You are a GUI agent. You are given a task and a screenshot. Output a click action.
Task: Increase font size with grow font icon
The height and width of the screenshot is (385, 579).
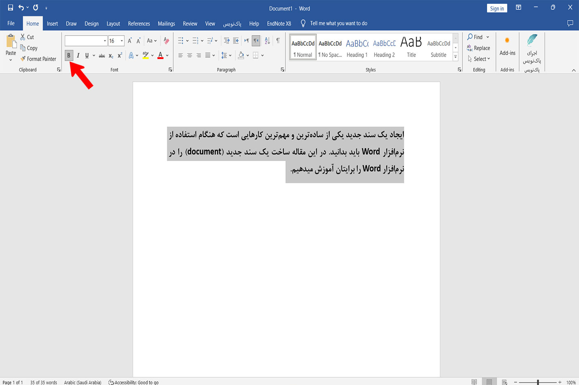(130, 41)
